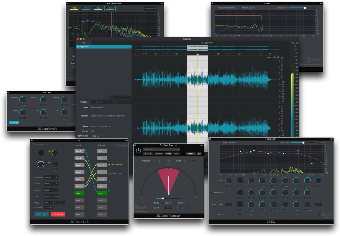
Task: Switch to the Browser tab in ReSample
Action: point(99,102)
